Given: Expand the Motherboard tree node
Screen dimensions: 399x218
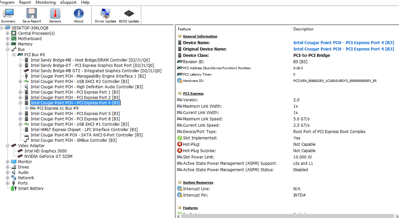Looking at the screenshot, I should 8,38.
